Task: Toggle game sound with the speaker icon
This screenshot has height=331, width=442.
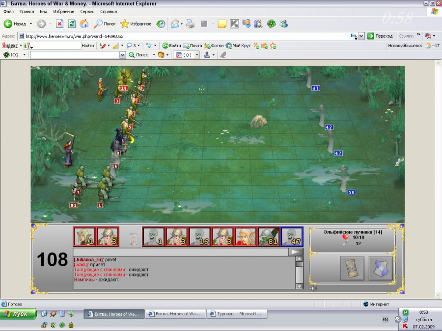Action: (x=314, y=288)
